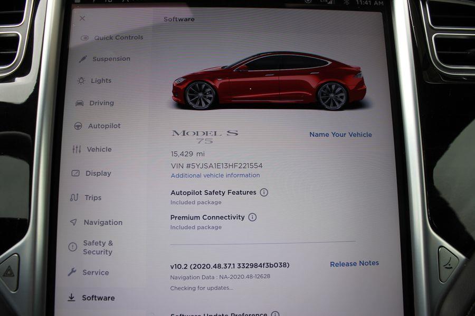Click the Quick Controls toggle icon
This screenshot has height=316, width=475.
pyautogui.click(x=84, y=38)
